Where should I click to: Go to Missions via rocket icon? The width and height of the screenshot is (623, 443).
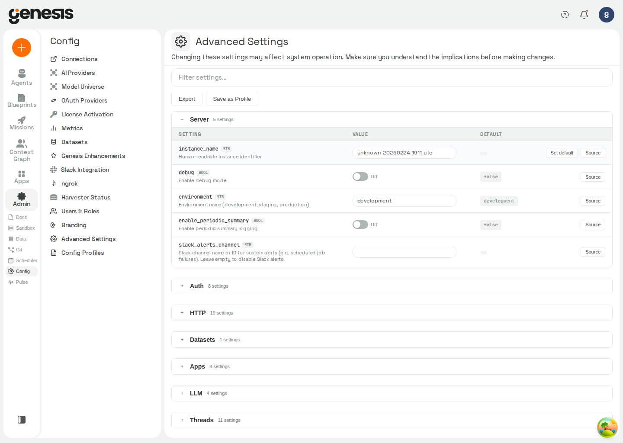pyautogui.click(x=22, y=123)
